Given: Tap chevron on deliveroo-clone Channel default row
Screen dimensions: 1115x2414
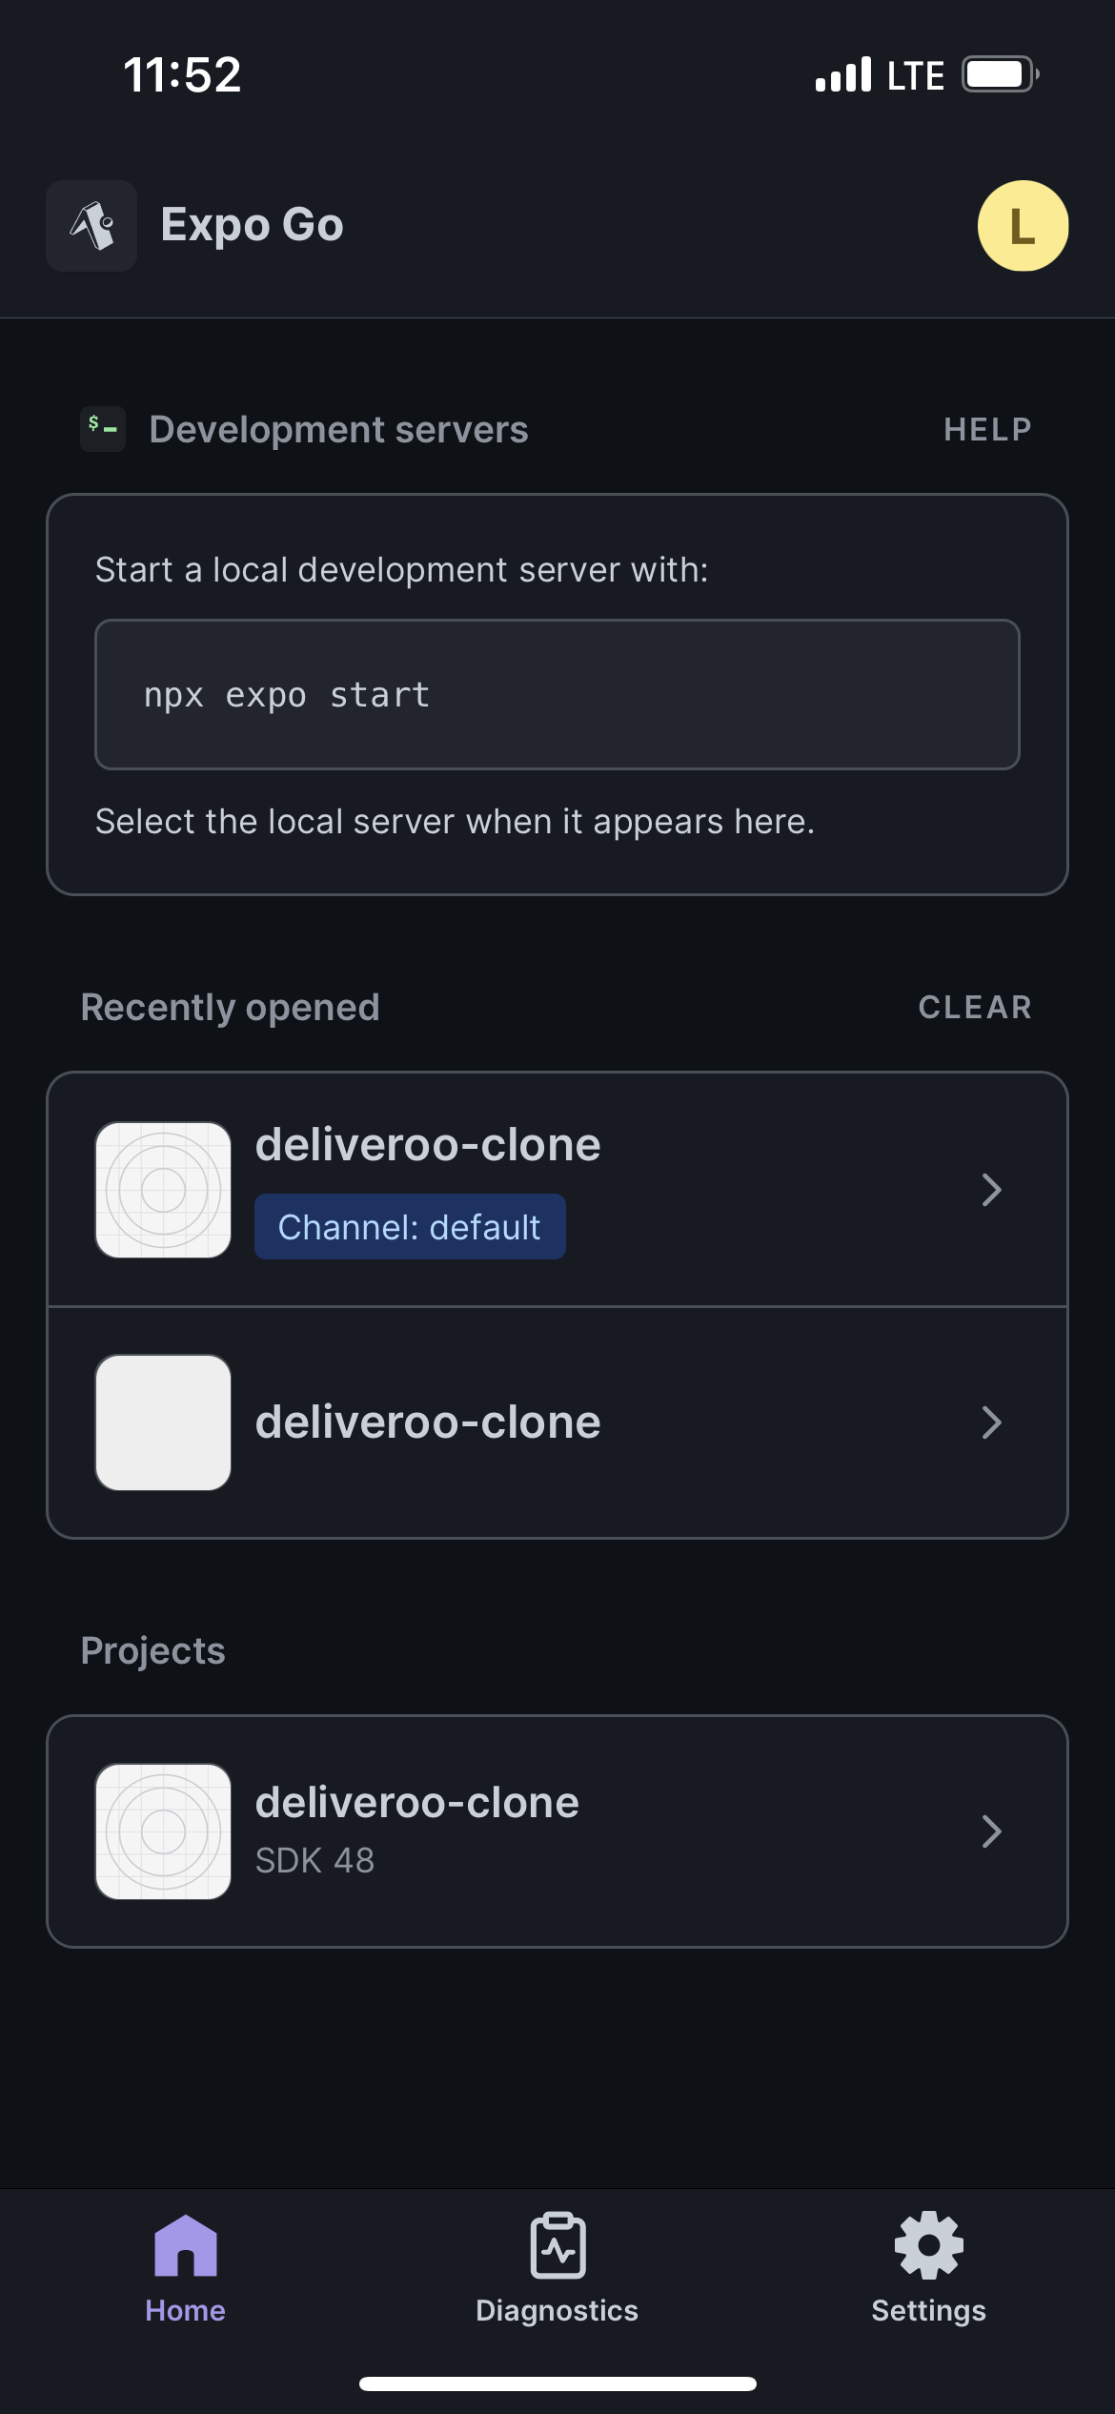Looking at the screenshot, I should (992, 1190).
